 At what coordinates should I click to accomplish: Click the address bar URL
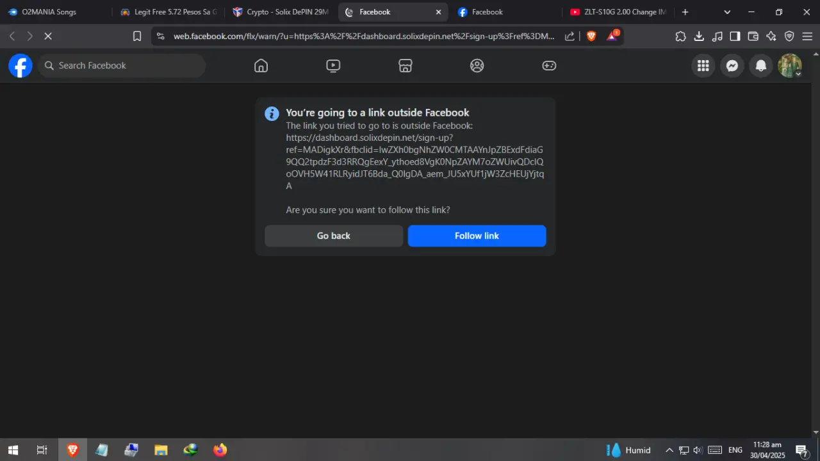click(364, 36)
